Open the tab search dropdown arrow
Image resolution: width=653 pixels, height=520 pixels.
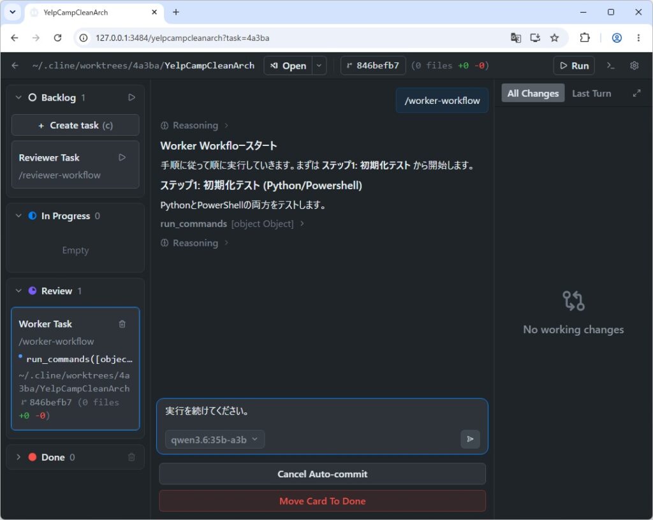coord(13,12)
